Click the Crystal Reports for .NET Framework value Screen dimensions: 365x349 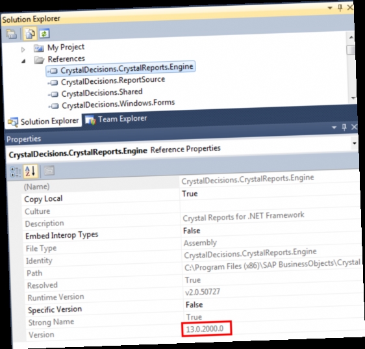tap(244, 216)
